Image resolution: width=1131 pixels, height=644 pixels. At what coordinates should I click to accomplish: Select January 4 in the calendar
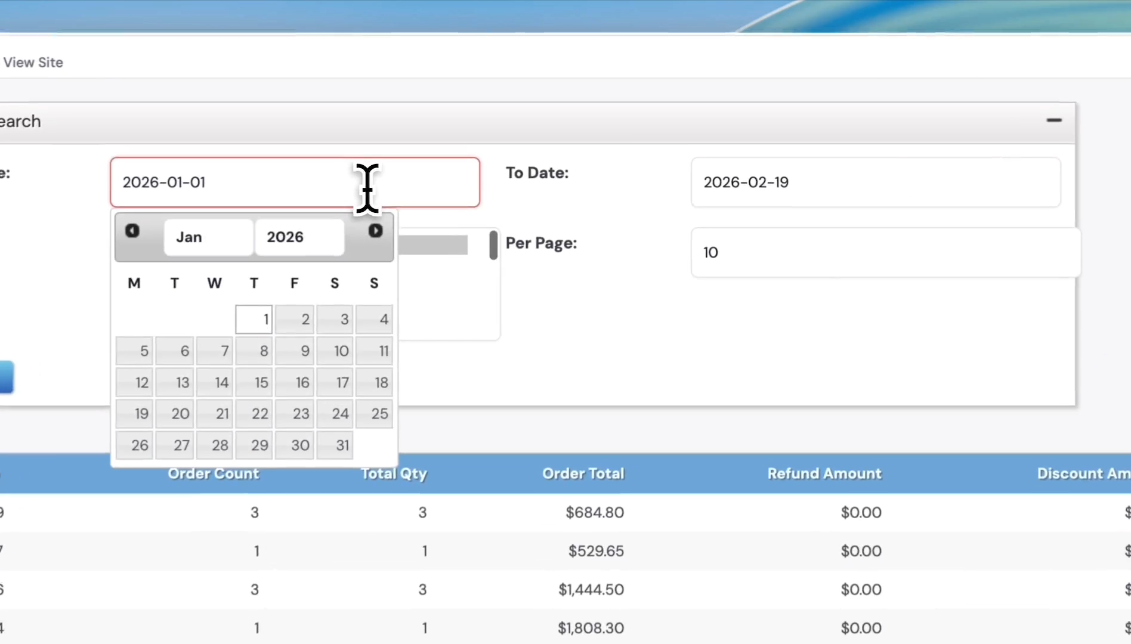coord(375,320)
